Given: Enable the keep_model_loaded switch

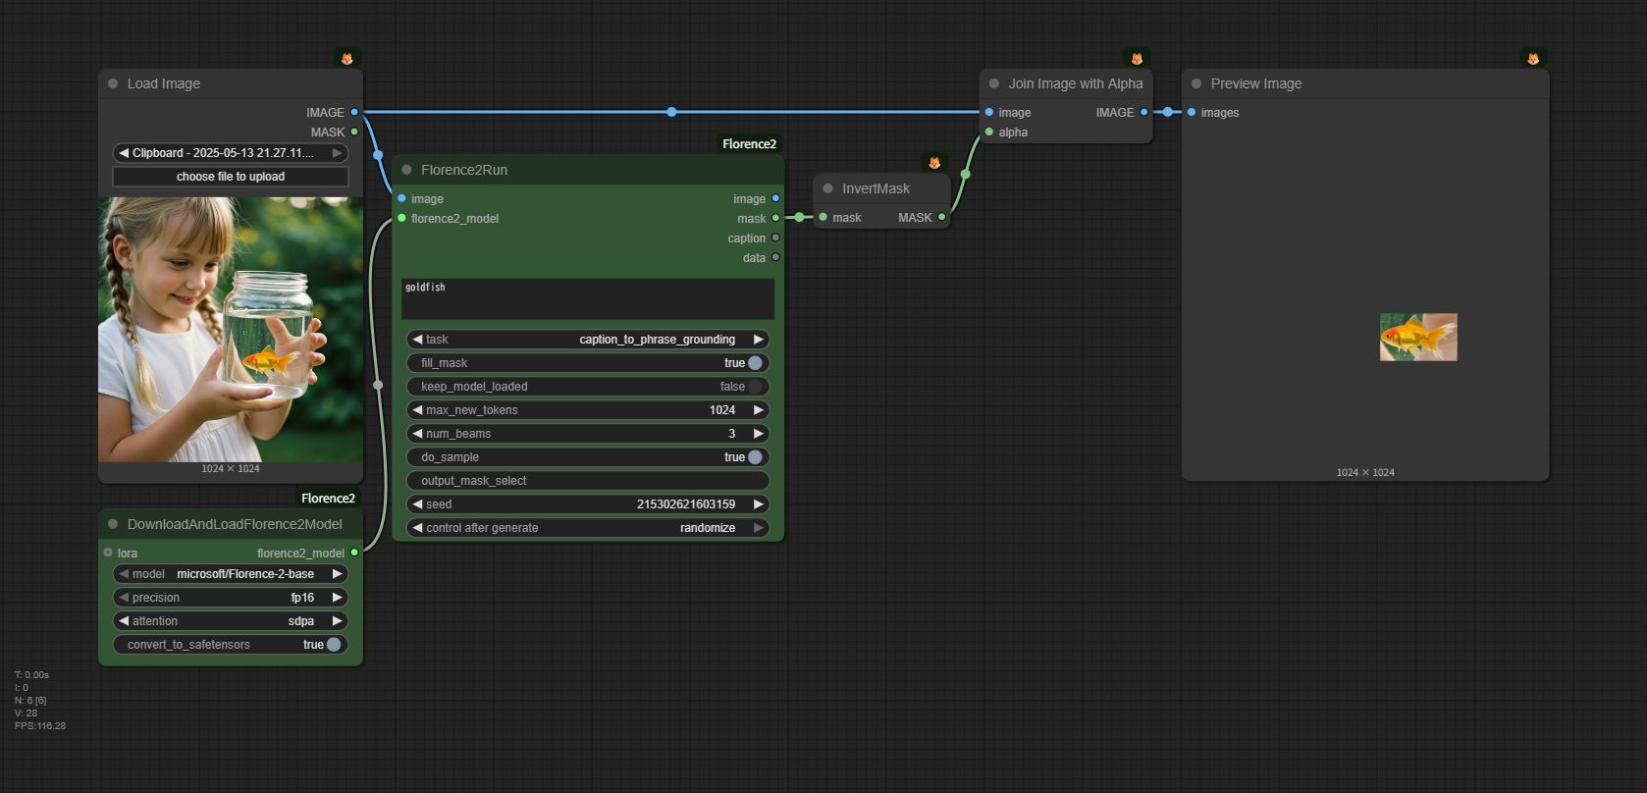Looking at the screenshot, I should pyautogui.click(x=754, y=387).
